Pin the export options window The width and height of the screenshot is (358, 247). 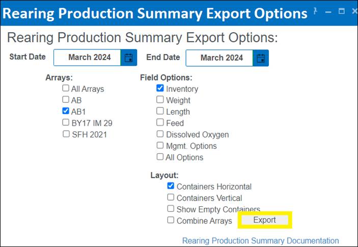coord(316,11)
